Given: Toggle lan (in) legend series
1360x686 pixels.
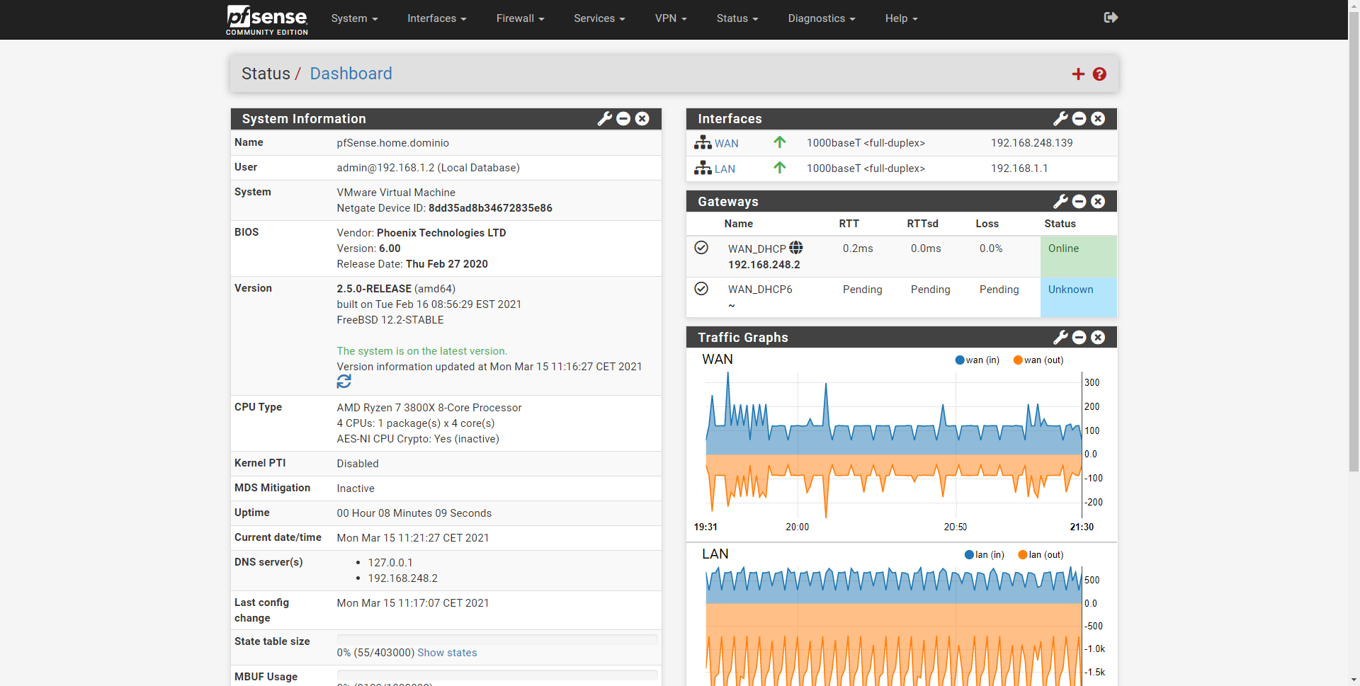Looking at the screenshot, I should [984, 555].
